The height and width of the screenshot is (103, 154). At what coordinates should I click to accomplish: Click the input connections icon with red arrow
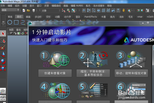[138, 10]
